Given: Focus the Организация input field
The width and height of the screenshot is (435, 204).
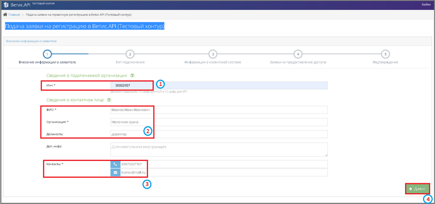Looking at the screenshot, I should click(219, 122).
